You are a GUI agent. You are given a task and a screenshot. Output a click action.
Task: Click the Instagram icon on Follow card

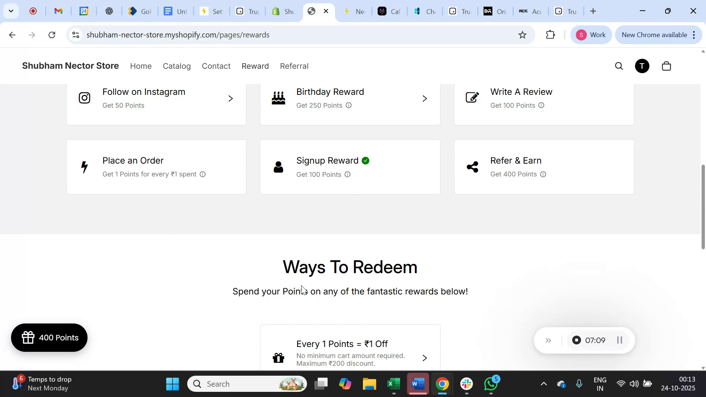click(x=84, y=98)
